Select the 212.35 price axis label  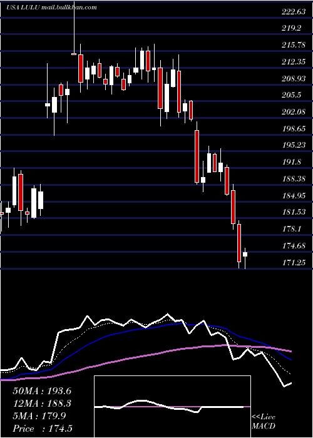tap(294, 62)
